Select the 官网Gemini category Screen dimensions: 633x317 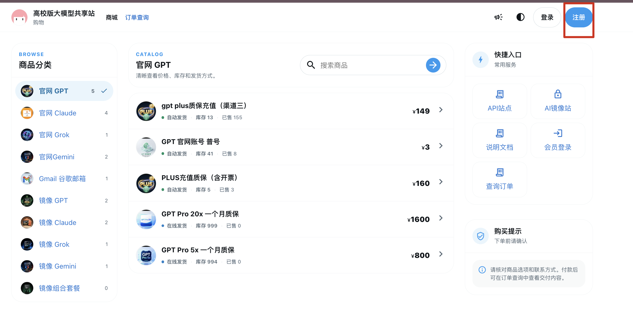(x=64, y=157)
